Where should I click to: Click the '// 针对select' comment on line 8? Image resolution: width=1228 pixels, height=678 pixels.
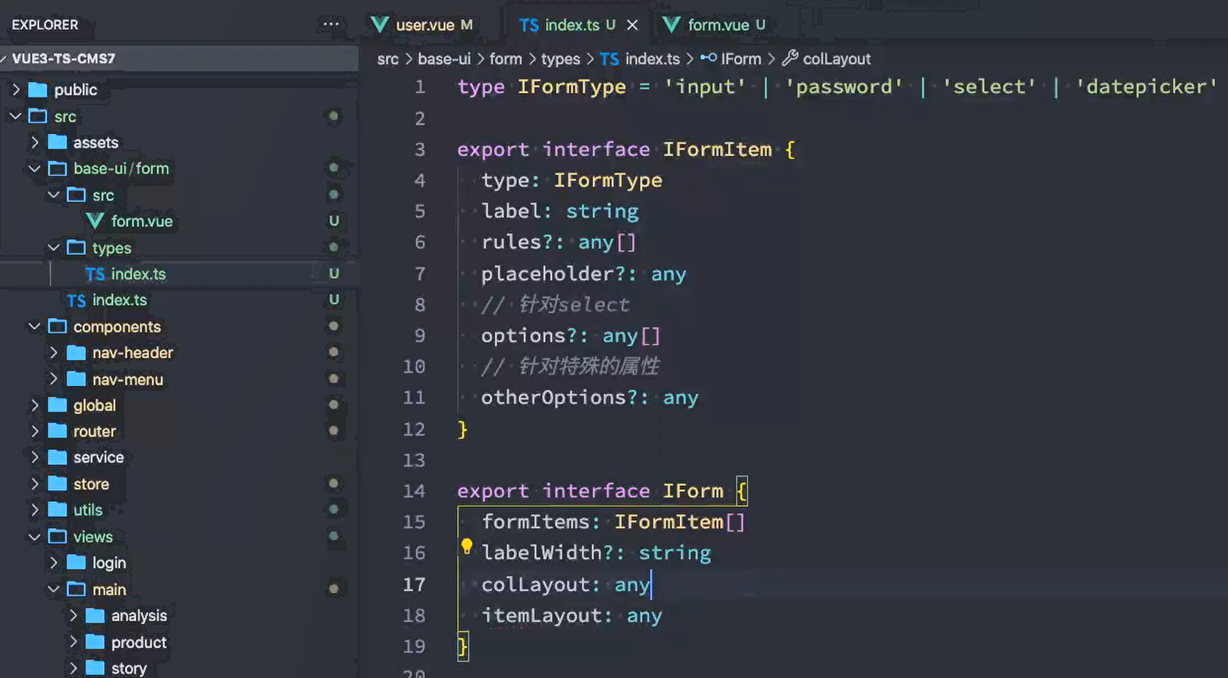(x=555, y=305)
